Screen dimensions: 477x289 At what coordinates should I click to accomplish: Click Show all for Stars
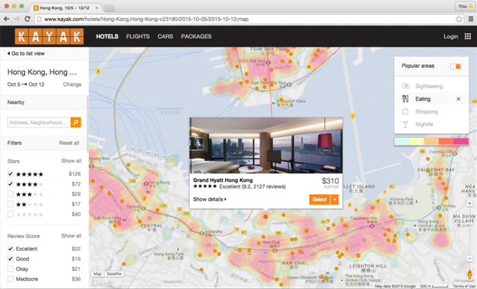pos(71,161)
